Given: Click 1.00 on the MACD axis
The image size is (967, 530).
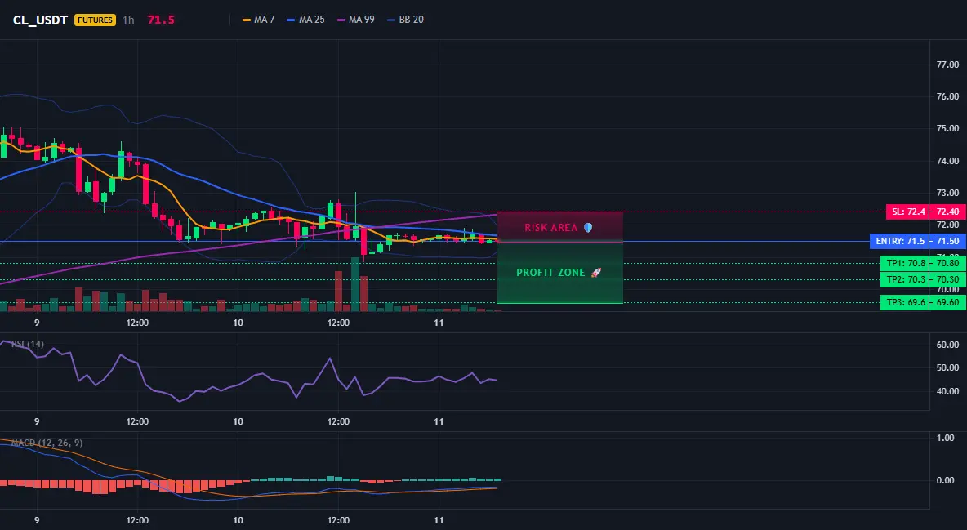Looking at the screenshot, I should 946,438.
